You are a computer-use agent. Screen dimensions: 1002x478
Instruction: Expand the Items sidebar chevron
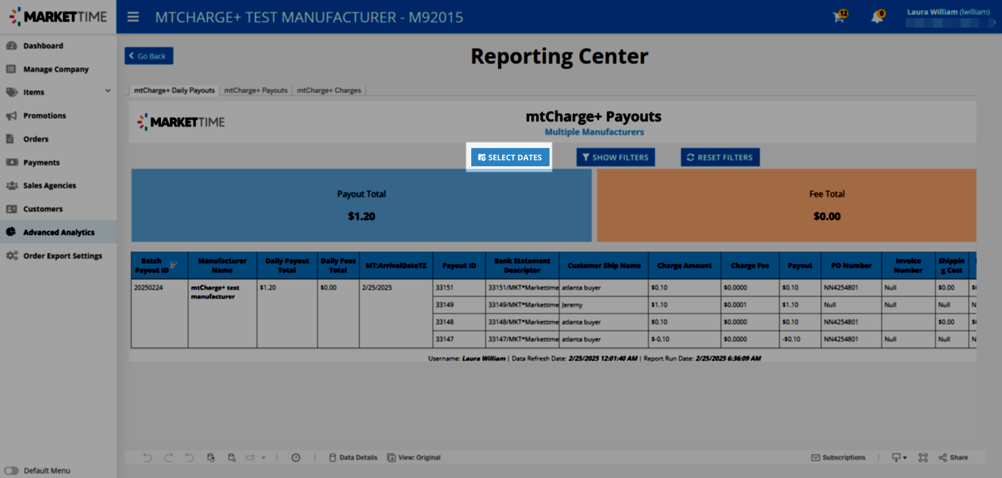click(x=108, y=91)
